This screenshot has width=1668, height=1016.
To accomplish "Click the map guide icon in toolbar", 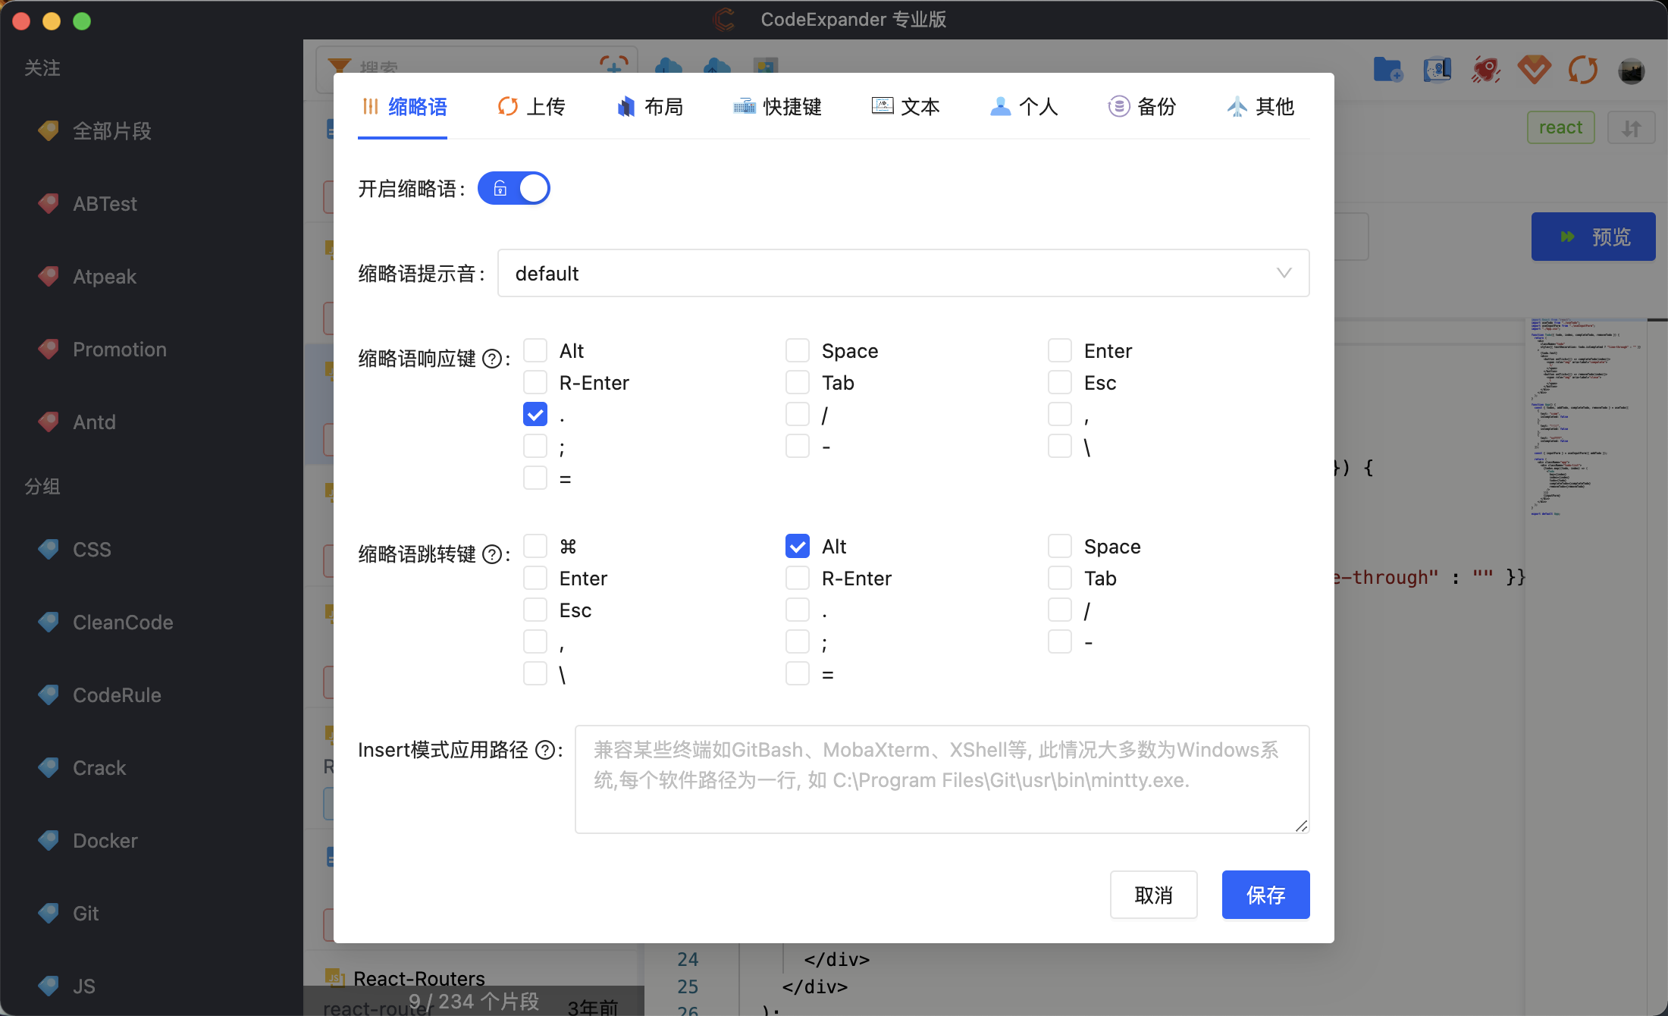I will 1437,70.
